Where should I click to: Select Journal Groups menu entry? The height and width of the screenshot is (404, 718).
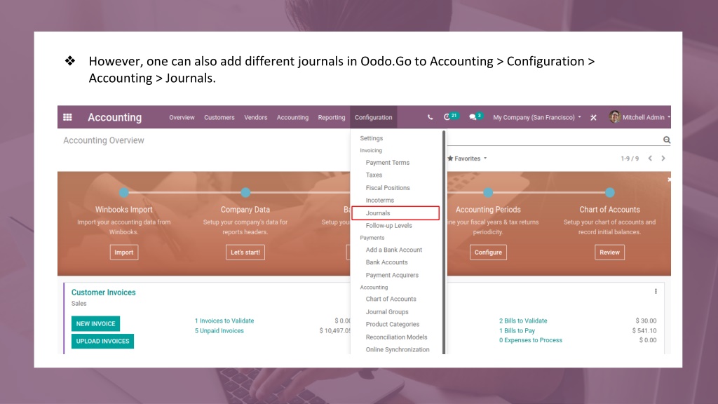click(387, 311)
